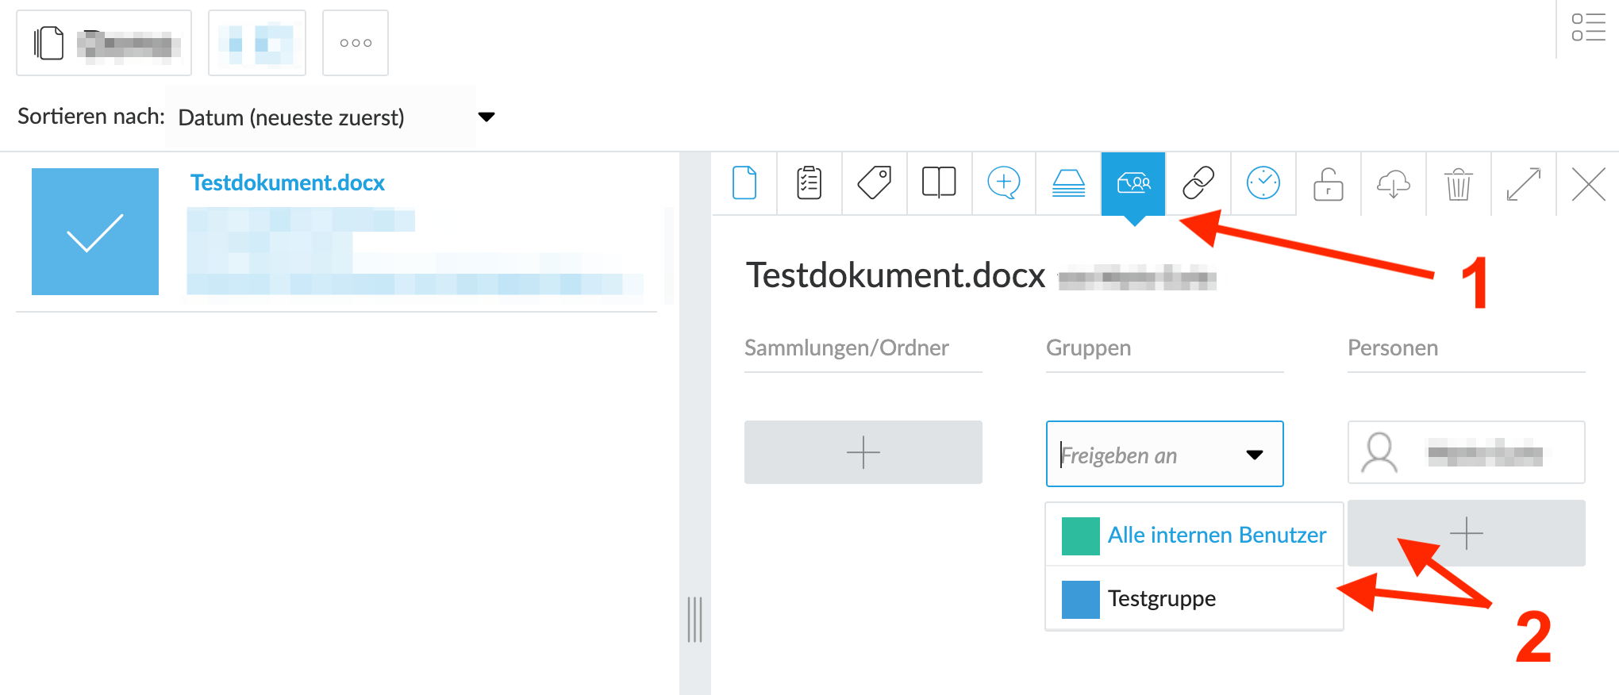Open the scanner tray layers icon

point(1068,183)
